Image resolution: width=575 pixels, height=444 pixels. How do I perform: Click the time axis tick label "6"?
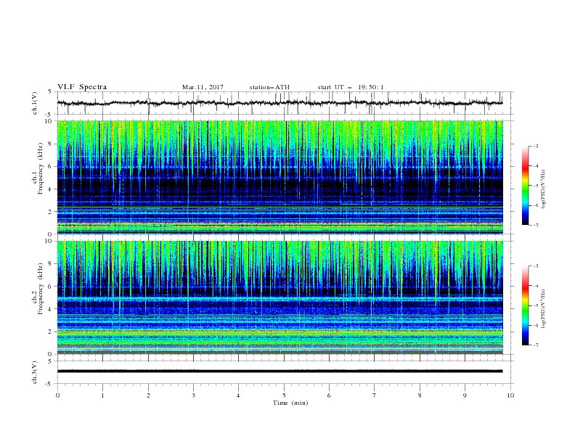coord(329,395)
